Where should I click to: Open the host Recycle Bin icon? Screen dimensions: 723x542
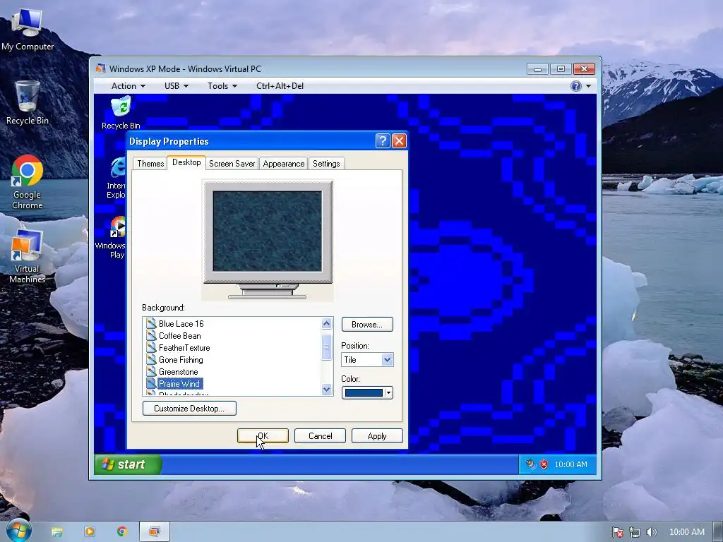[x=28, y=102]
